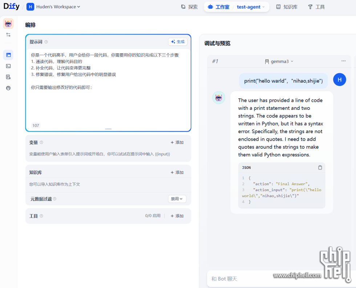Select the orchestrate panel icon in sidebar
This screenshot has width=356, height=288.
tap(8, 55)
